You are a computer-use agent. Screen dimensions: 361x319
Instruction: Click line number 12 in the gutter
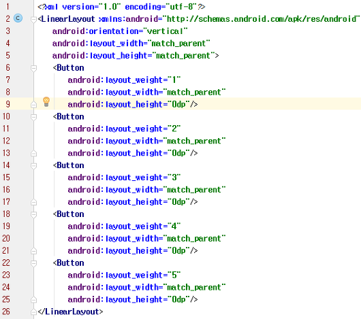pos(6,141)
